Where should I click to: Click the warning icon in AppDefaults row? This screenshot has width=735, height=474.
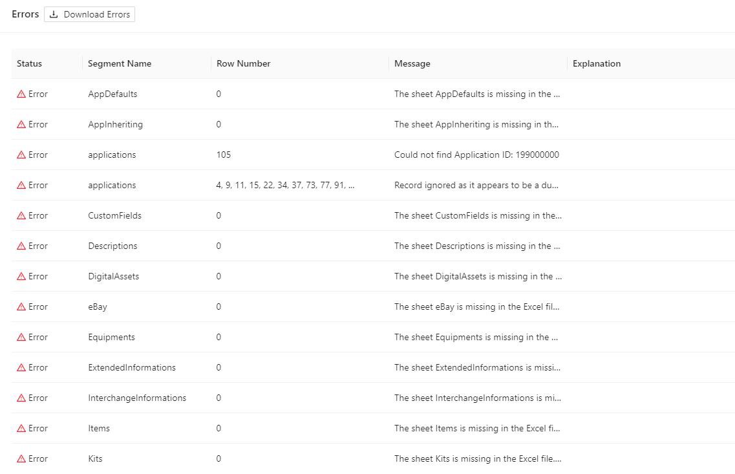(21, 94)
